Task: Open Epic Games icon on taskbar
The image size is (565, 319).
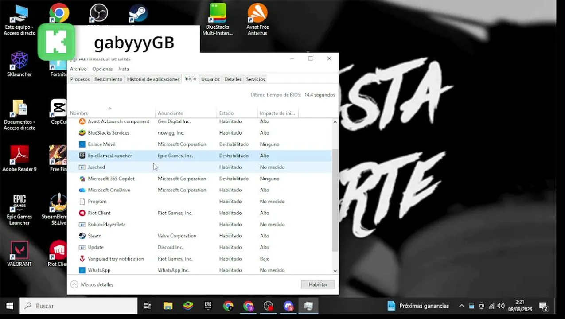Action: pos(208,306)
